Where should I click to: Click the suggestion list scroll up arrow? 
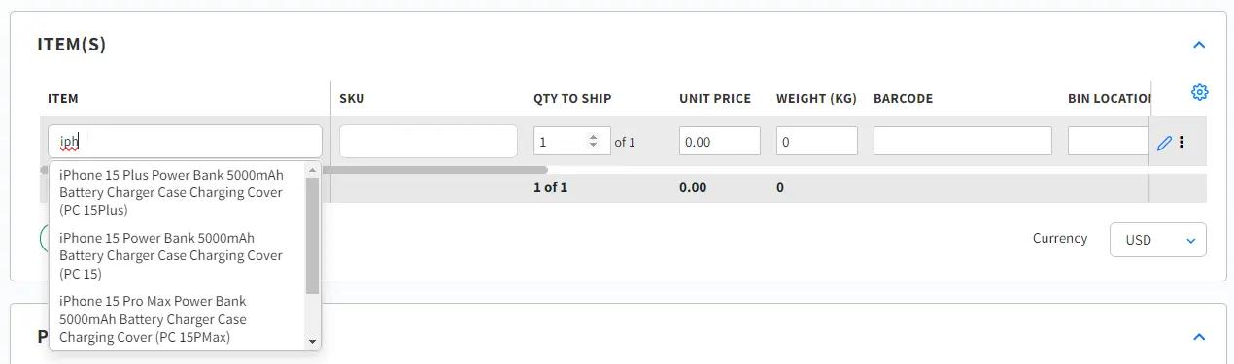312,170
